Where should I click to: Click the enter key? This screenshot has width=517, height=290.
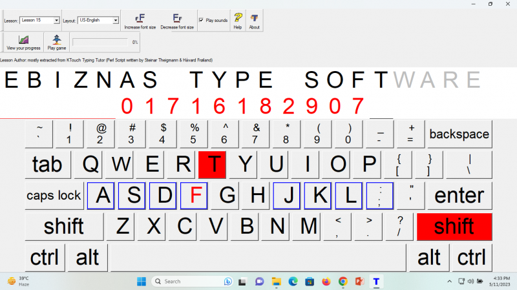pyautogui.click(x=459, y=196)
